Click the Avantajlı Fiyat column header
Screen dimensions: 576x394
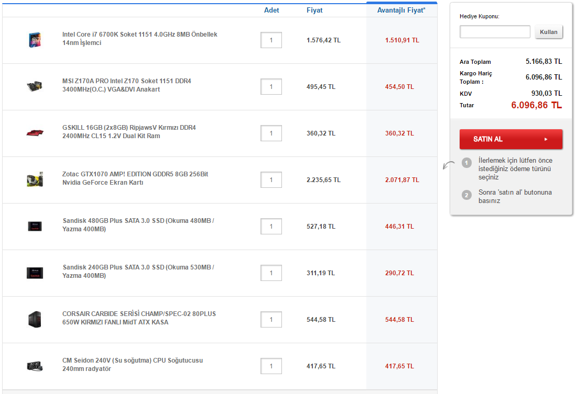click(x=401, y=10)
